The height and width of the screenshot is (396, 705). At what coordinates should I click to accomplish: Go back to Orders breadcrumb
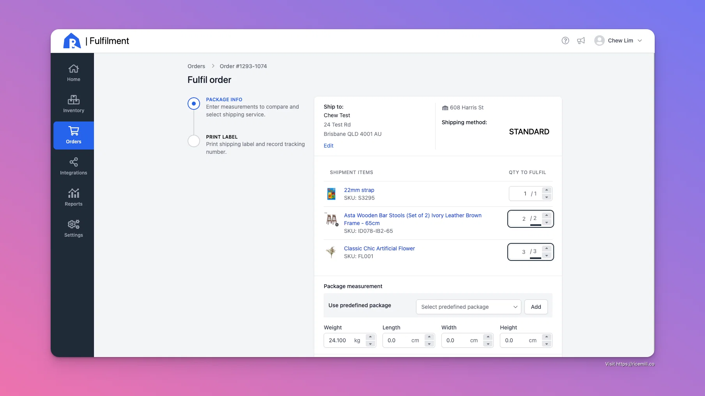(x=196, y=66)
